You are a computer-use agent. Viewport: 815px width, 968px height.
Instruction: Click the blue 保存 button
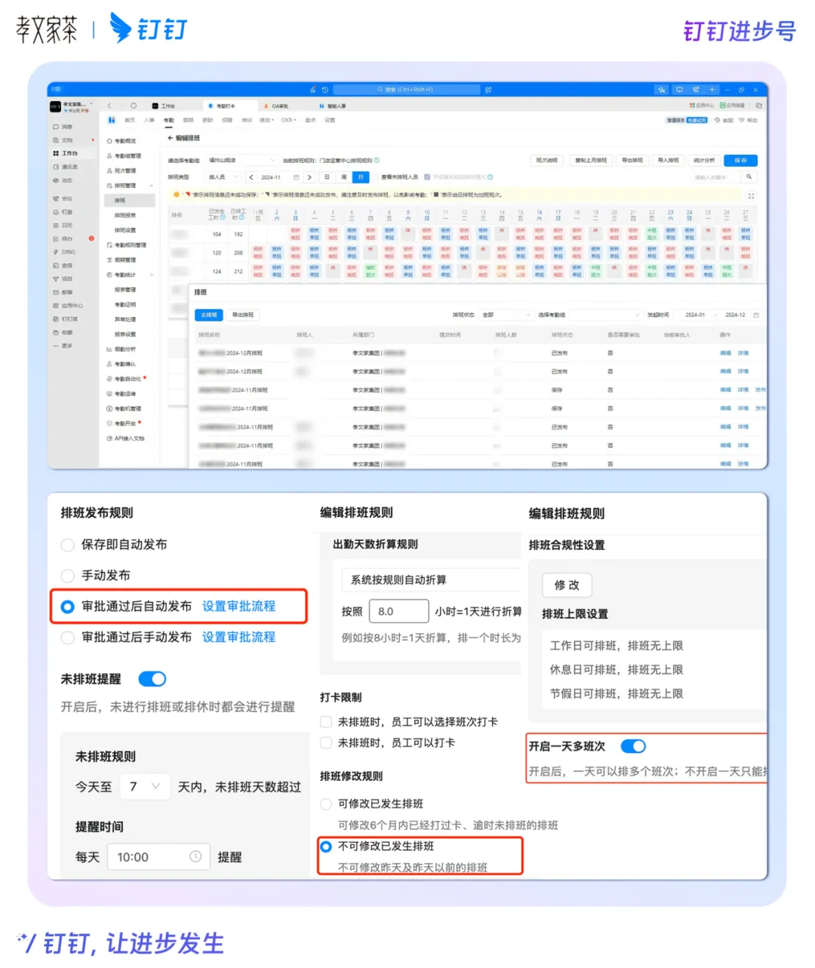[x=740, y=160]
